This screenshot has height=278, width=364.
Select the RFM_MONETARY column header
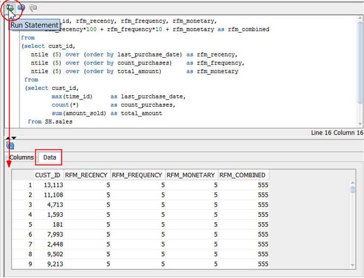pyautogui.click(x=191, y=175)
